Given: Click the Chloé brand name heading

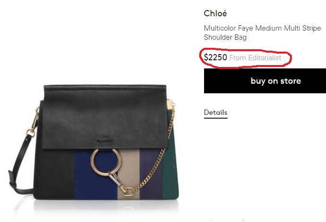Looking at the screenshot, I should coord(215,13).
